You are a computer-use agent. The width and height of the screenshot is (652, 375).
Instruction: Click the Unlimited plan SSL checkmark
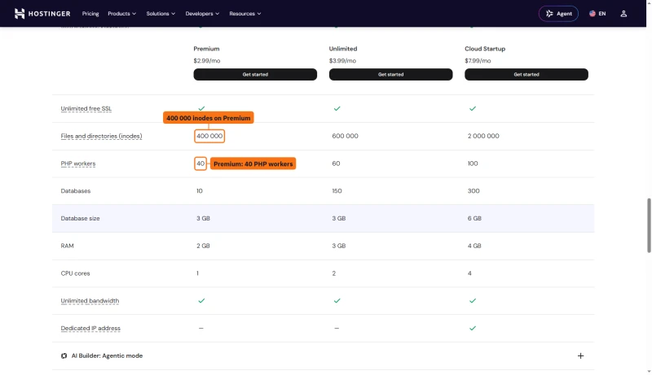(337, 108)
